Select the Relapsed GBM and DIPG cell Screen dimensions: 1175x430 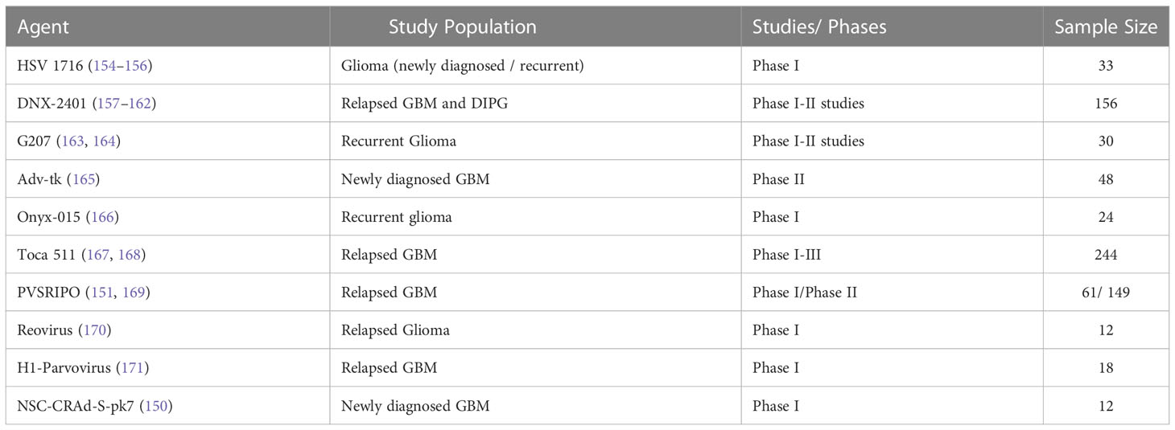[x=535, y=104]
